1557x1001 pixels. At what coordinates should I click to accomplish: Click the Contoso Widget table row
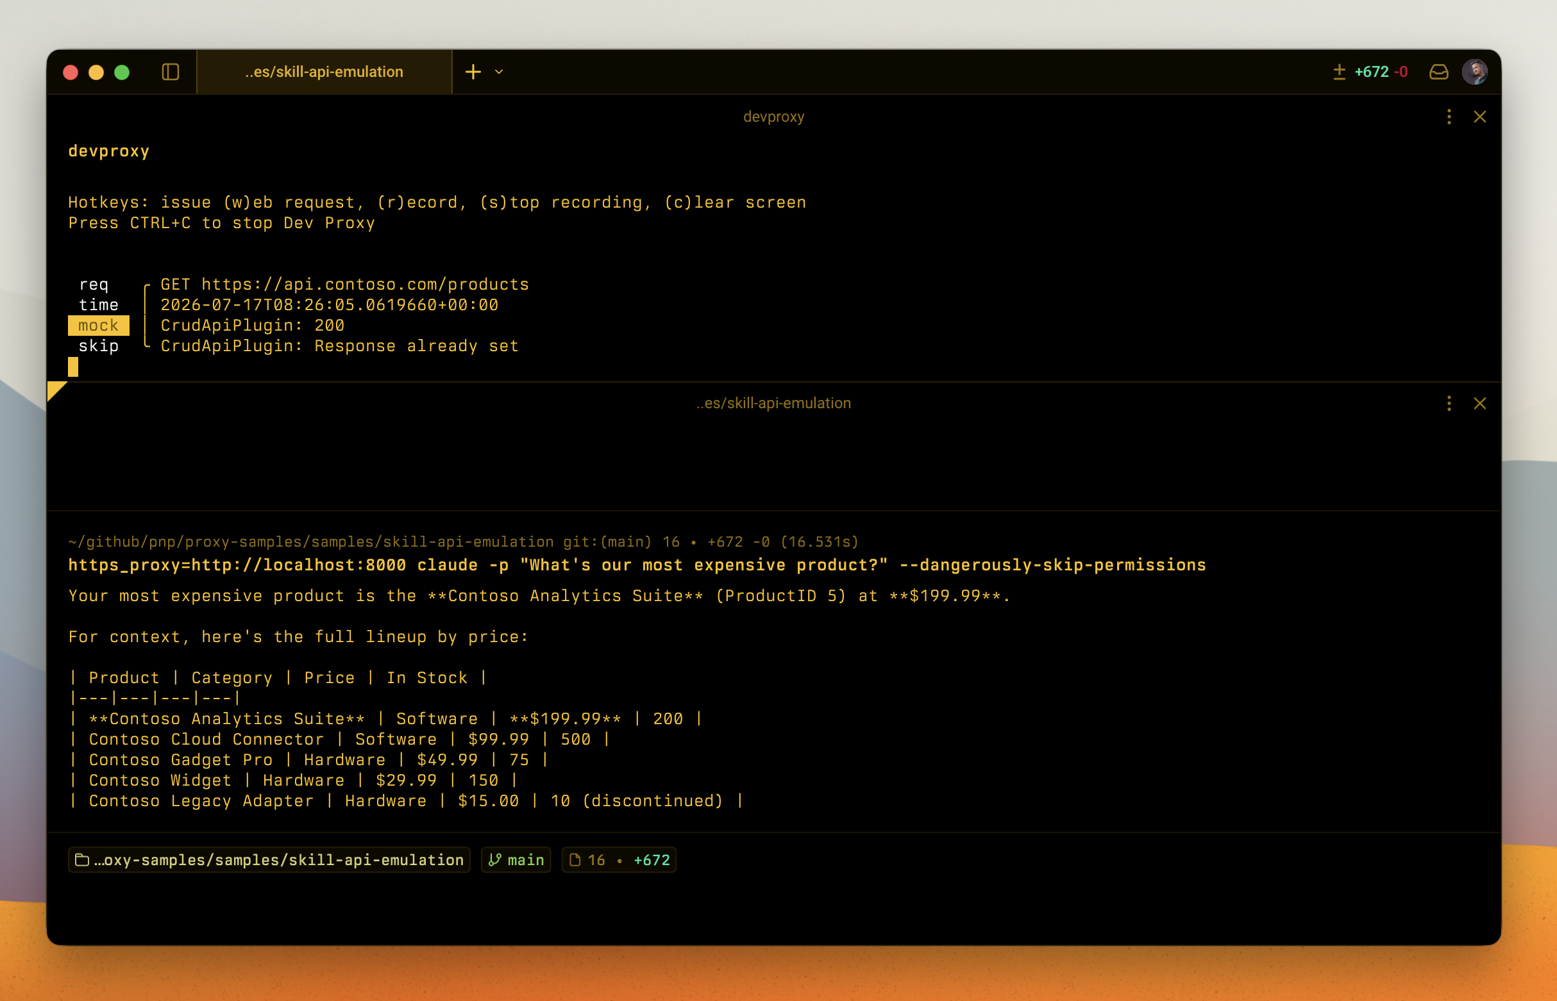pos(293,781)
